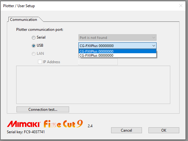Switch to the Communication tab

pos(24,20)
